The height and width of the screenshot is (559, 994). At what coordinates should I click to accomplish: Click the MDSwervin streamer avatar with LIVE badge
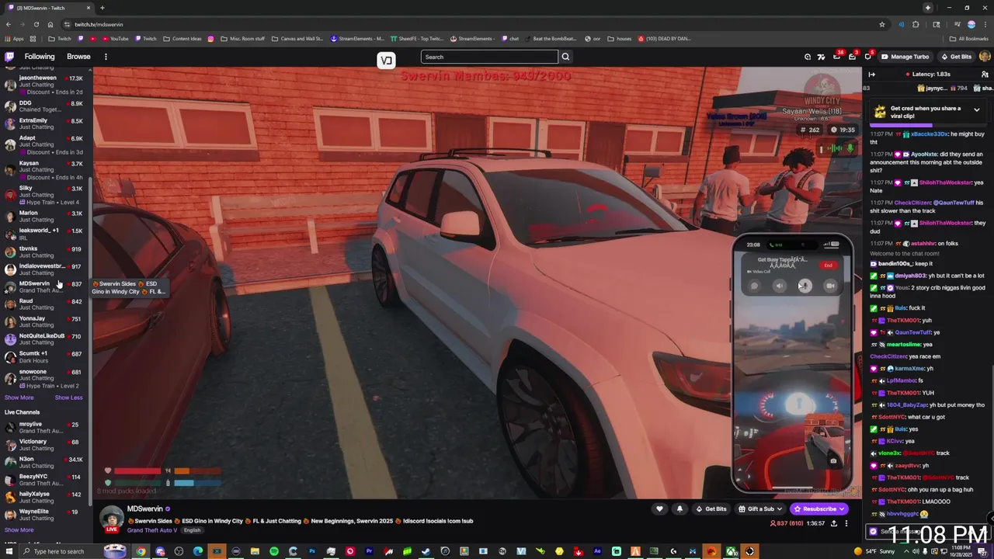[112, 519]
